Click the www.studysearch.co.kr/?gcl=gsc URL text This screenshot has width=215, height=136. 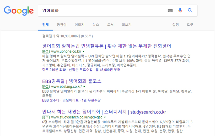77,117
